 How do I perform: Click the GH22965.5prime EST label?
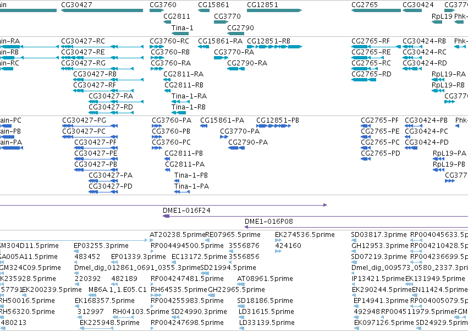236,290
